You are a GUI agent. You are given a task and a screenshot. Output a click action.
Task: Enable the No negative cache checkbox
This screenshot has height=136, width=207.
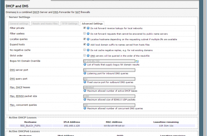(x=84, y=50)
